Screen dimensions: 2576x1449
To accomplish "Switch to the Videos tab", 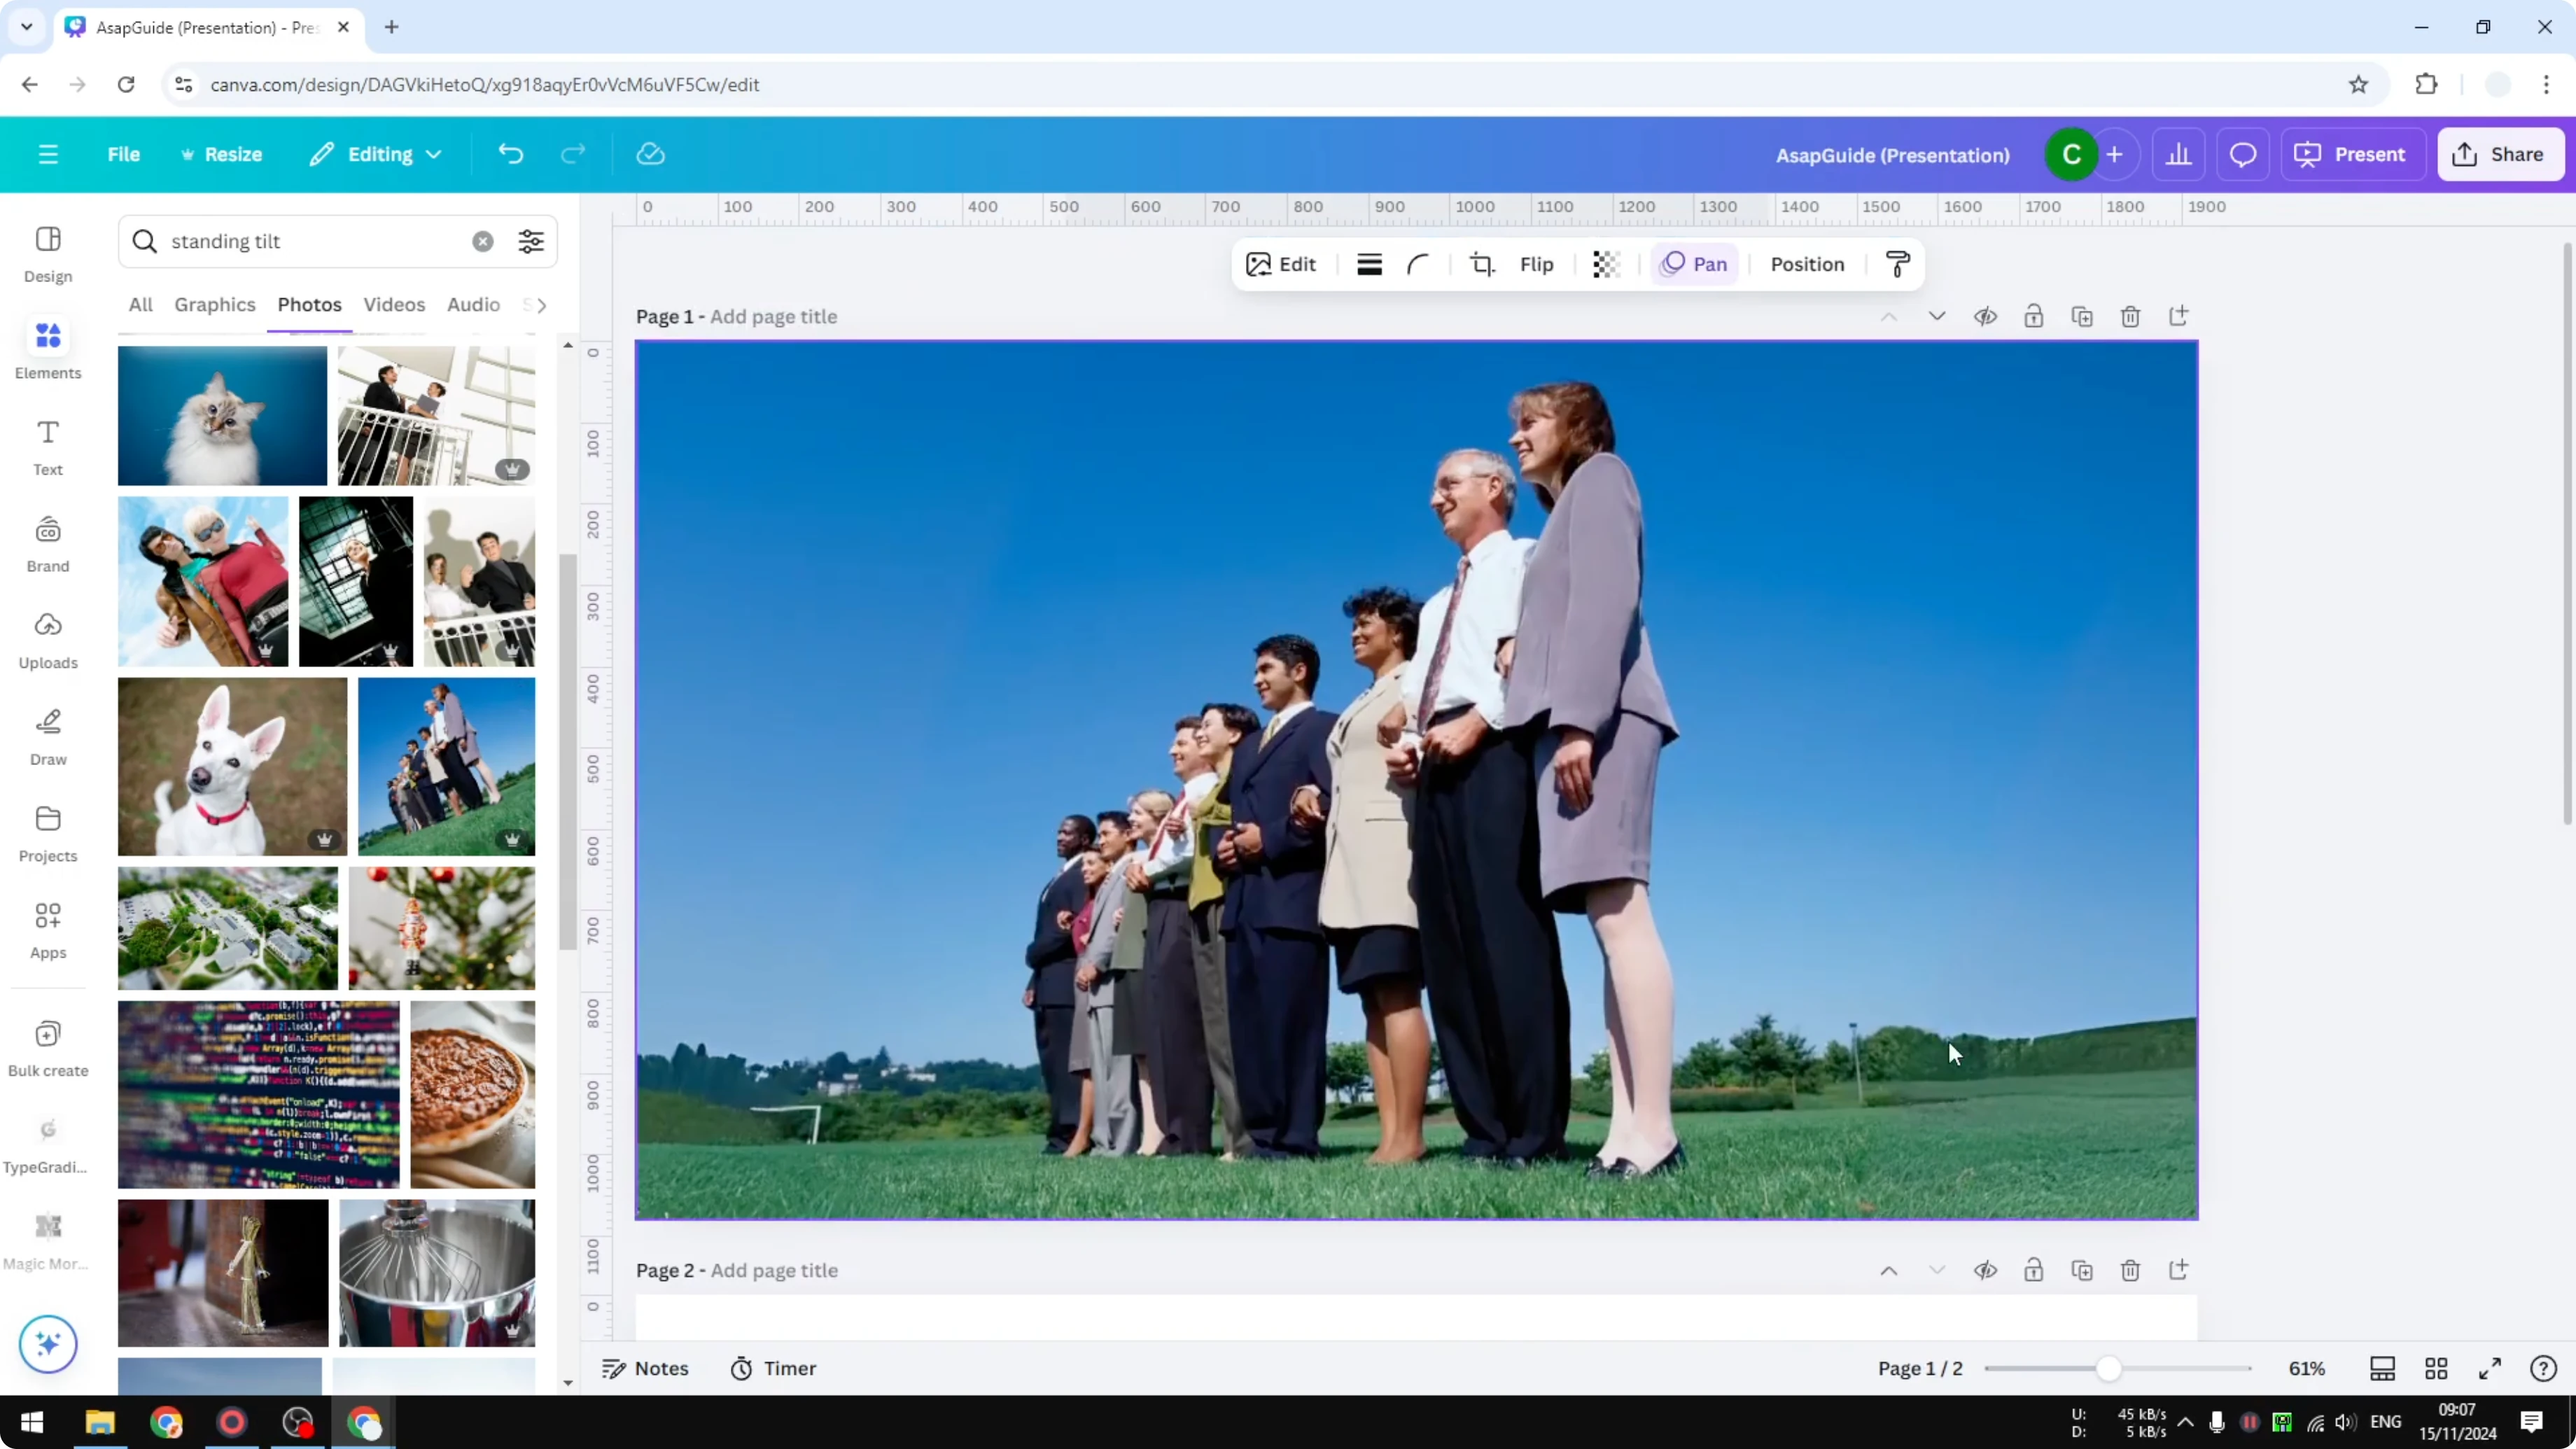I will pos(393,305).
